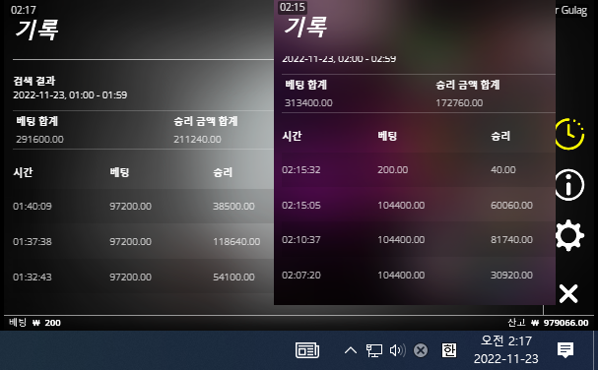Click the 잔고 ₩ 979066.00 balance

pos(548,323)
